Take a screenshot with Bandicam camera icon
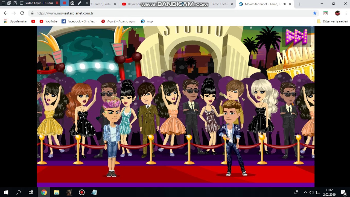Screen dimensions: 350x197 click(x=72, y=3)
